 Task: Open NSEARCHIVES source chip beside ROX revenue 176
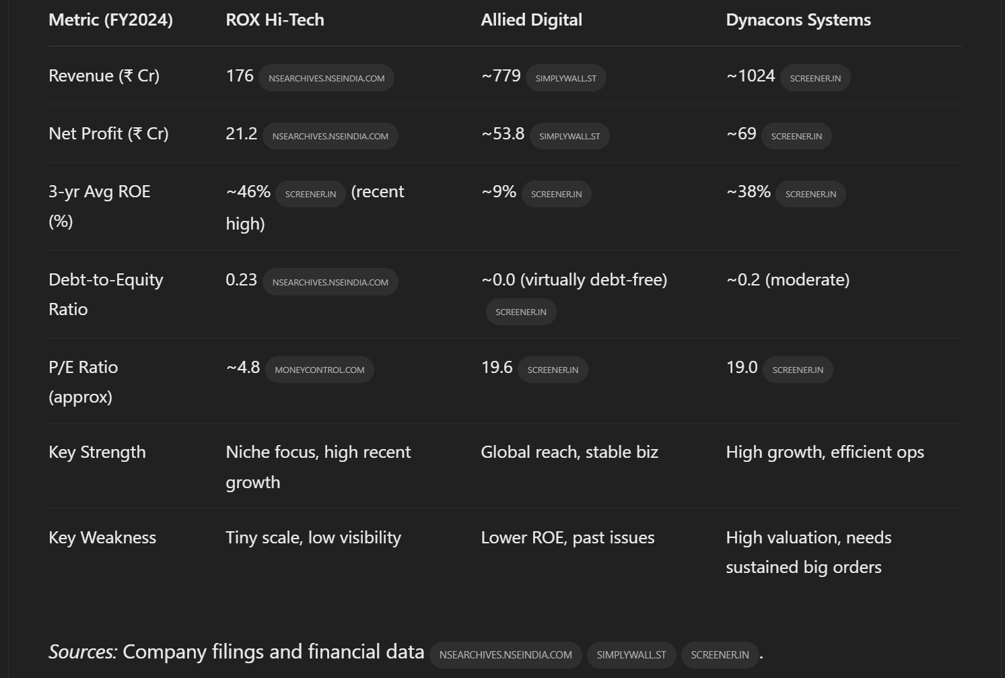click(x=326, y=78)
